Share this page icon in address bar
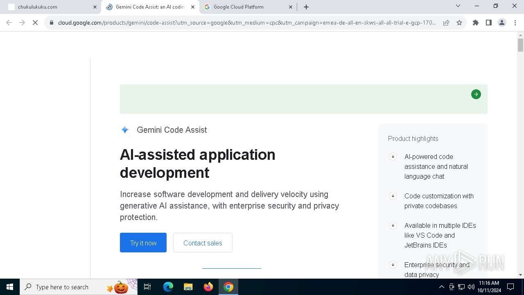This screenshot has height=295, width=524. pyautogui.click(x=446, y=23)
